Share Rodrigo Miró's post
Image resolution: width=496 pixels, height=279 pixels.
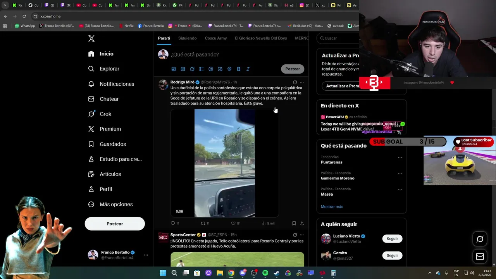point(302,223)
